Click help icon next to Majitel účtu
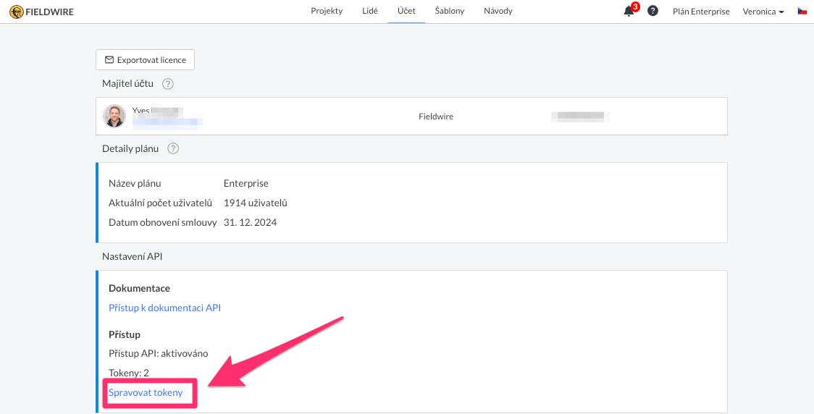The image size is (814, 414). (x=167, y=83)
